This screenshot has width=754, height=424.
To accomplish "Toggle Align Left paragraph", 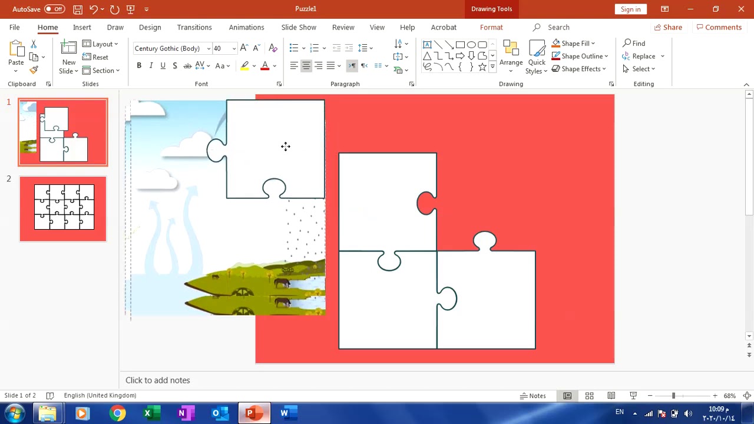I will coord(294,65).
